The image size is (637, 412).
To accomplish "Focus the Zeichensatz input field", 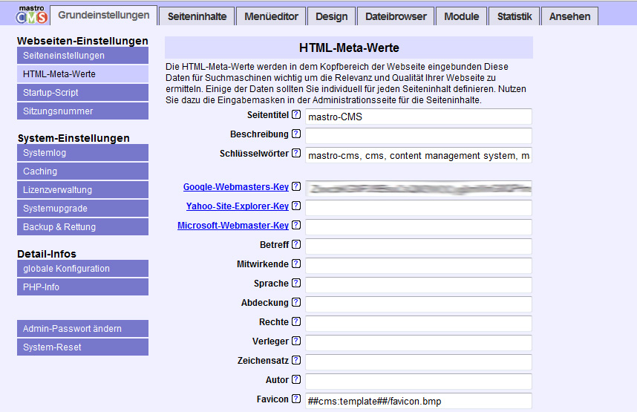I will [x=419, y=362].
